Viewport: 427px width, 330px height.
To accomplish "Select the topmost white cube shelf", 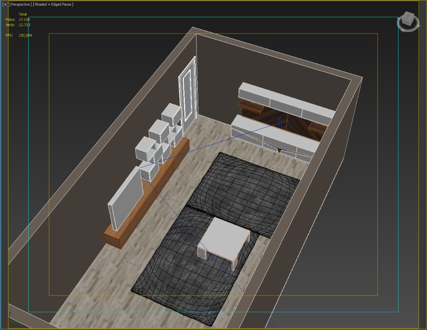I will pos(171,115).
